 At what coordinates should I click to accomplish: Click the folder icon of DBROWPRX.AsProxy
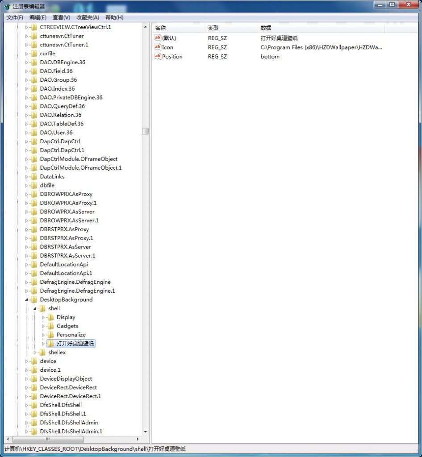tap(34, 194)
